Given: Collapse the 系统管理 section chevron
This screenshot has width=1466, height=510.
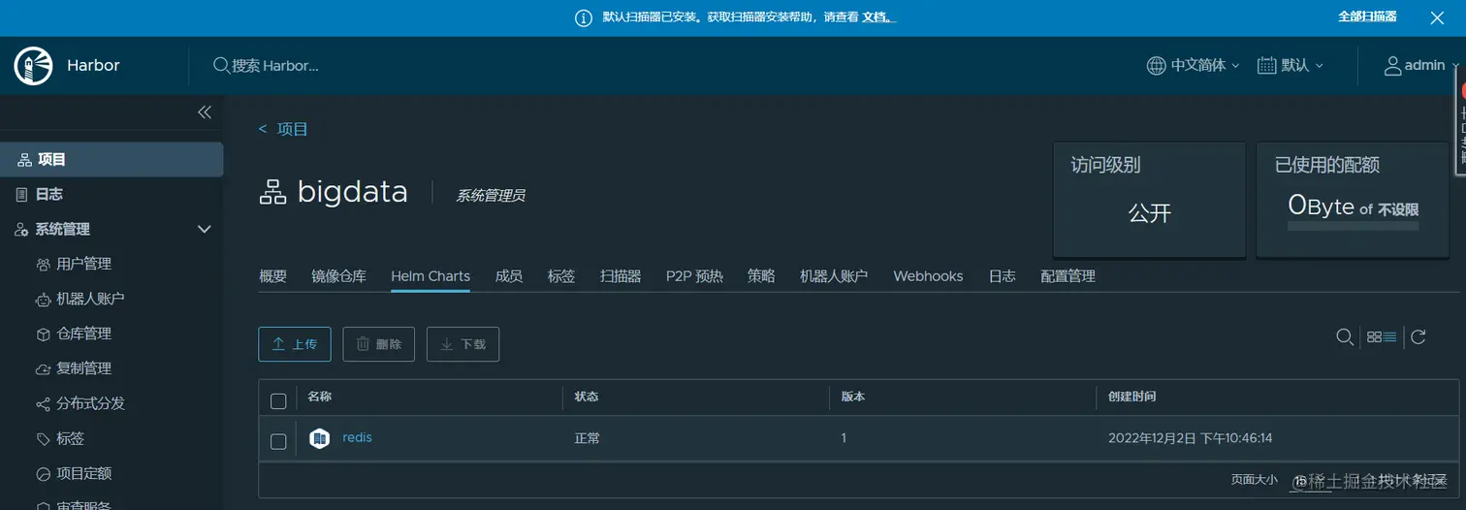Looking at the screenshot, I should coord(205,229).
